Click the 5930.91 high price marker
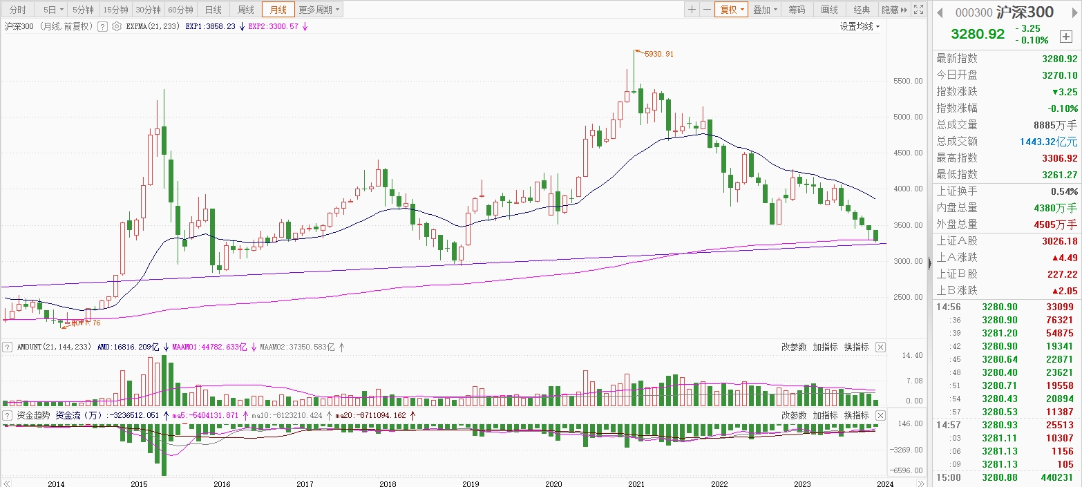The width and height of the screenshot is (1082, 487). point(658,53)
